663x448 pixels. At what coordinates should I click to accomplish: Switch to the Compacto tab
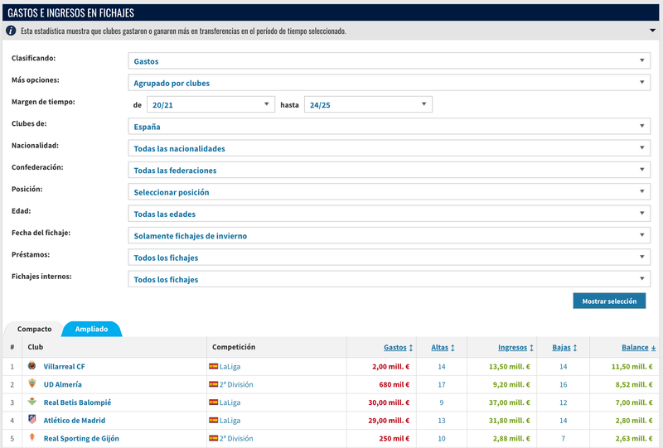click(34, 329)
